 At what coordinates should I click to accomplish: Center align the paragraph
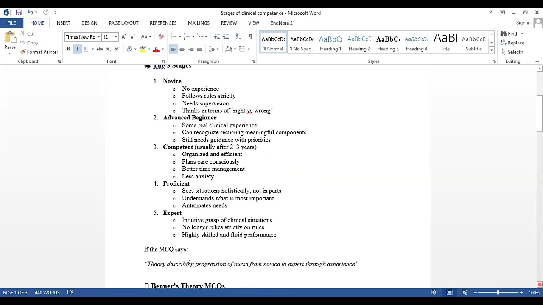coord(182,49)
